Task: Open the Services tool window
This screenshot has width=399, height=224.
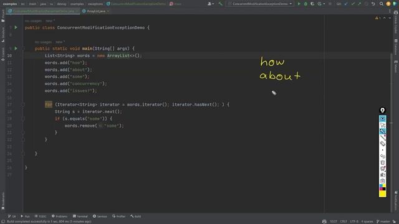Action: click(100, 217)
